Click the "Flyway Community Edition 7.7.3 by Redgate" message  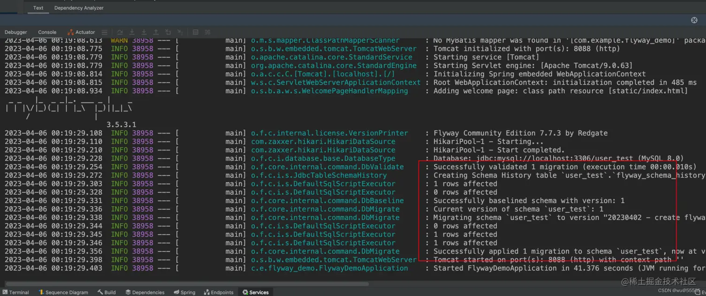pyautogui.click(x=521, y=133)
